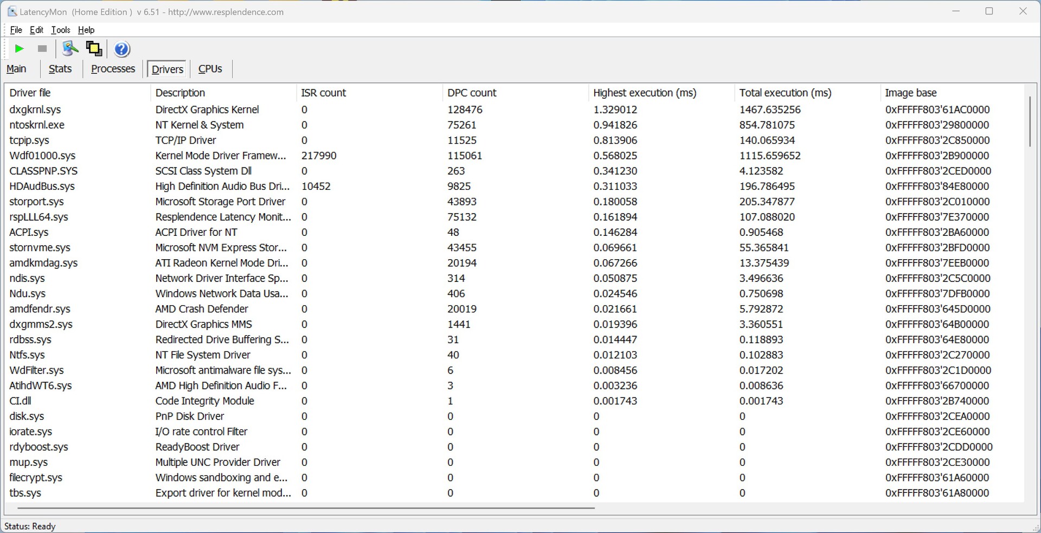Screen dimensions: 1041x533
Task: Start monitoring with the green play icon
Action: coord(19,49)
